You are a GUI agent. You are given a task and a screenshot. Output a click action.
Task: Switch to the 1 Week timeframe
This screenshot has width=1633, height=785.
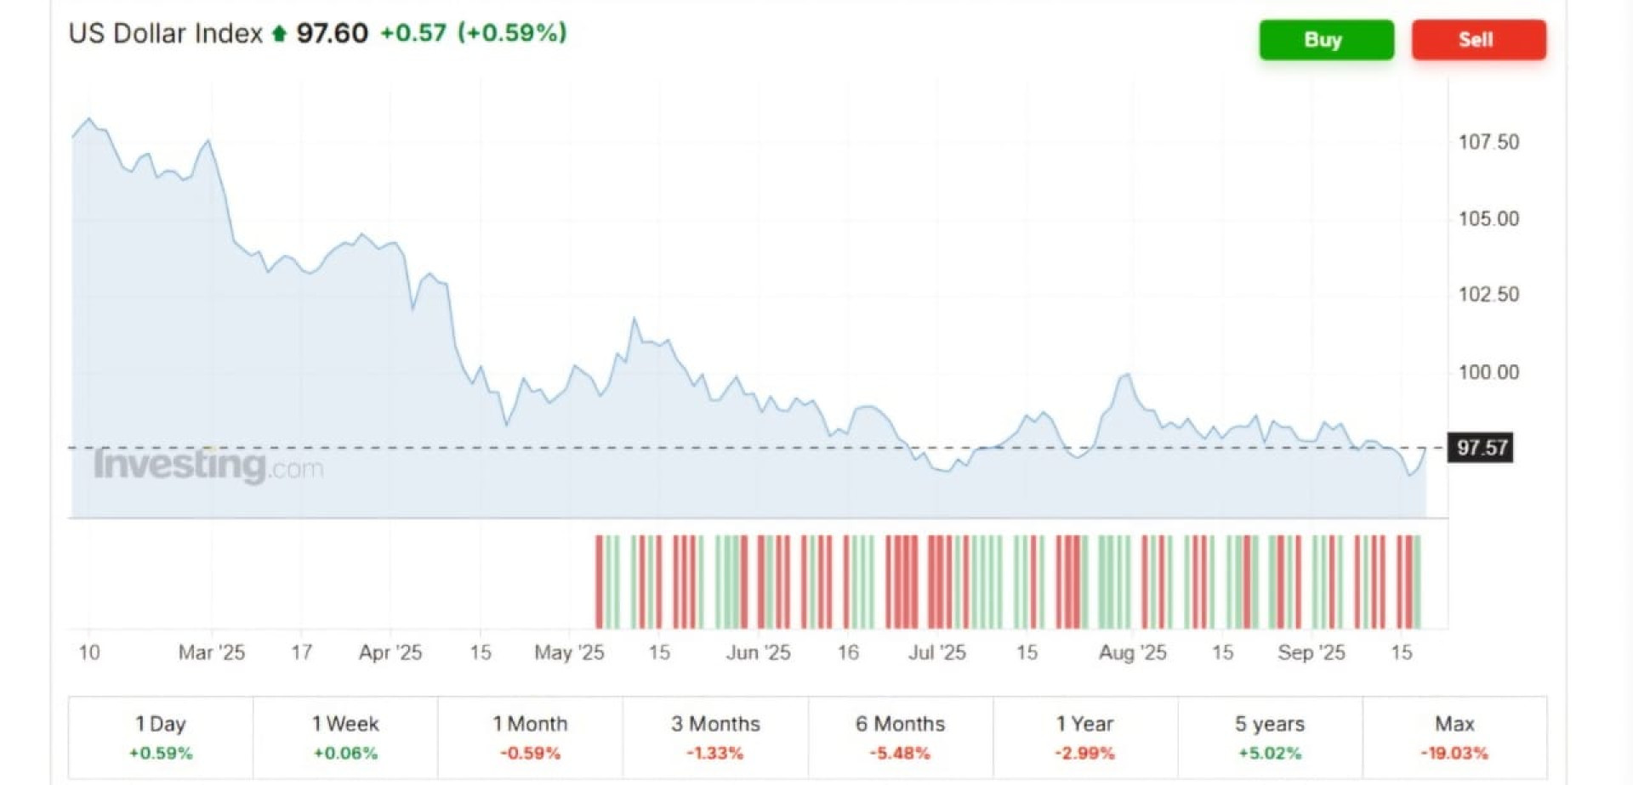[x=345, y=737]
